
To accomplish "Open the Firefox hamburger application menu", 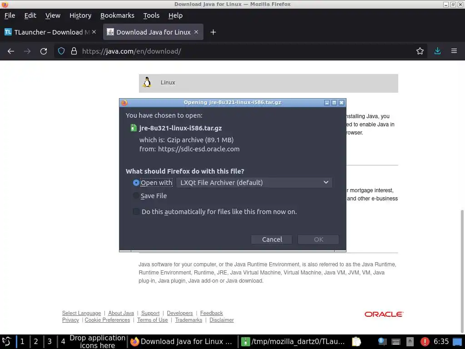I will coord(454,51).
